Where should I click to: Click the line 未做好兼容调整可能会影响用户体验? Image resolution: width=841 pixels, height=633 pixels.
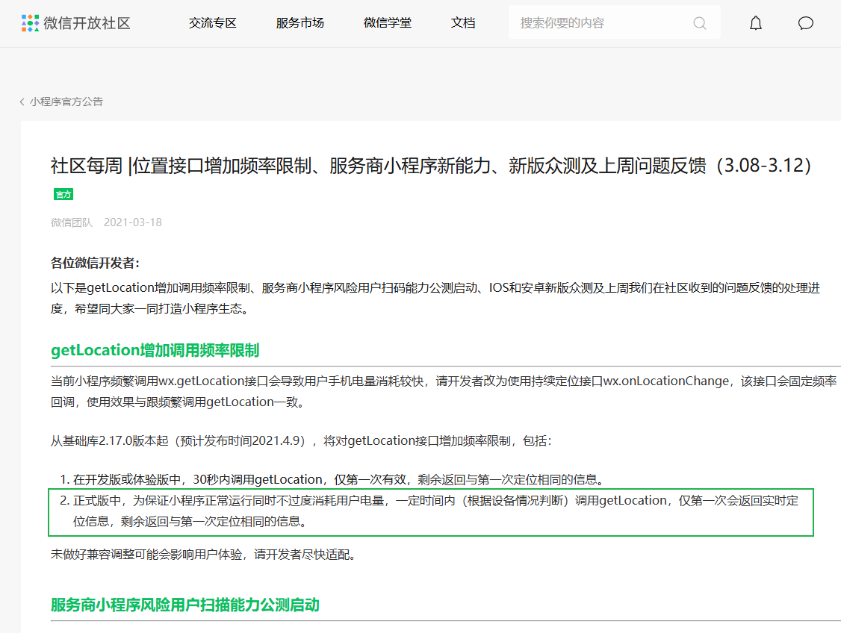click(204, 555)
